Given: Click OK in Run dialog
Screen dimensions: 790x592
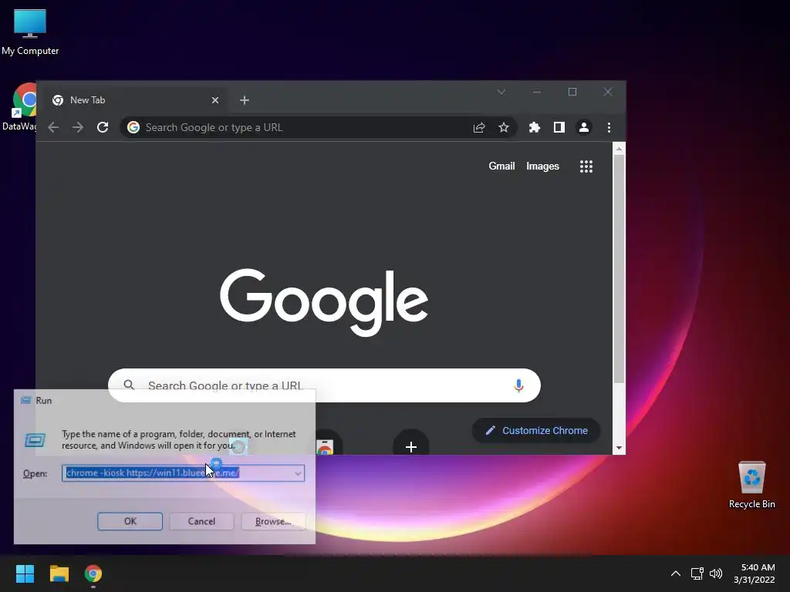Looking at the screenshot, I should (130, 521).
